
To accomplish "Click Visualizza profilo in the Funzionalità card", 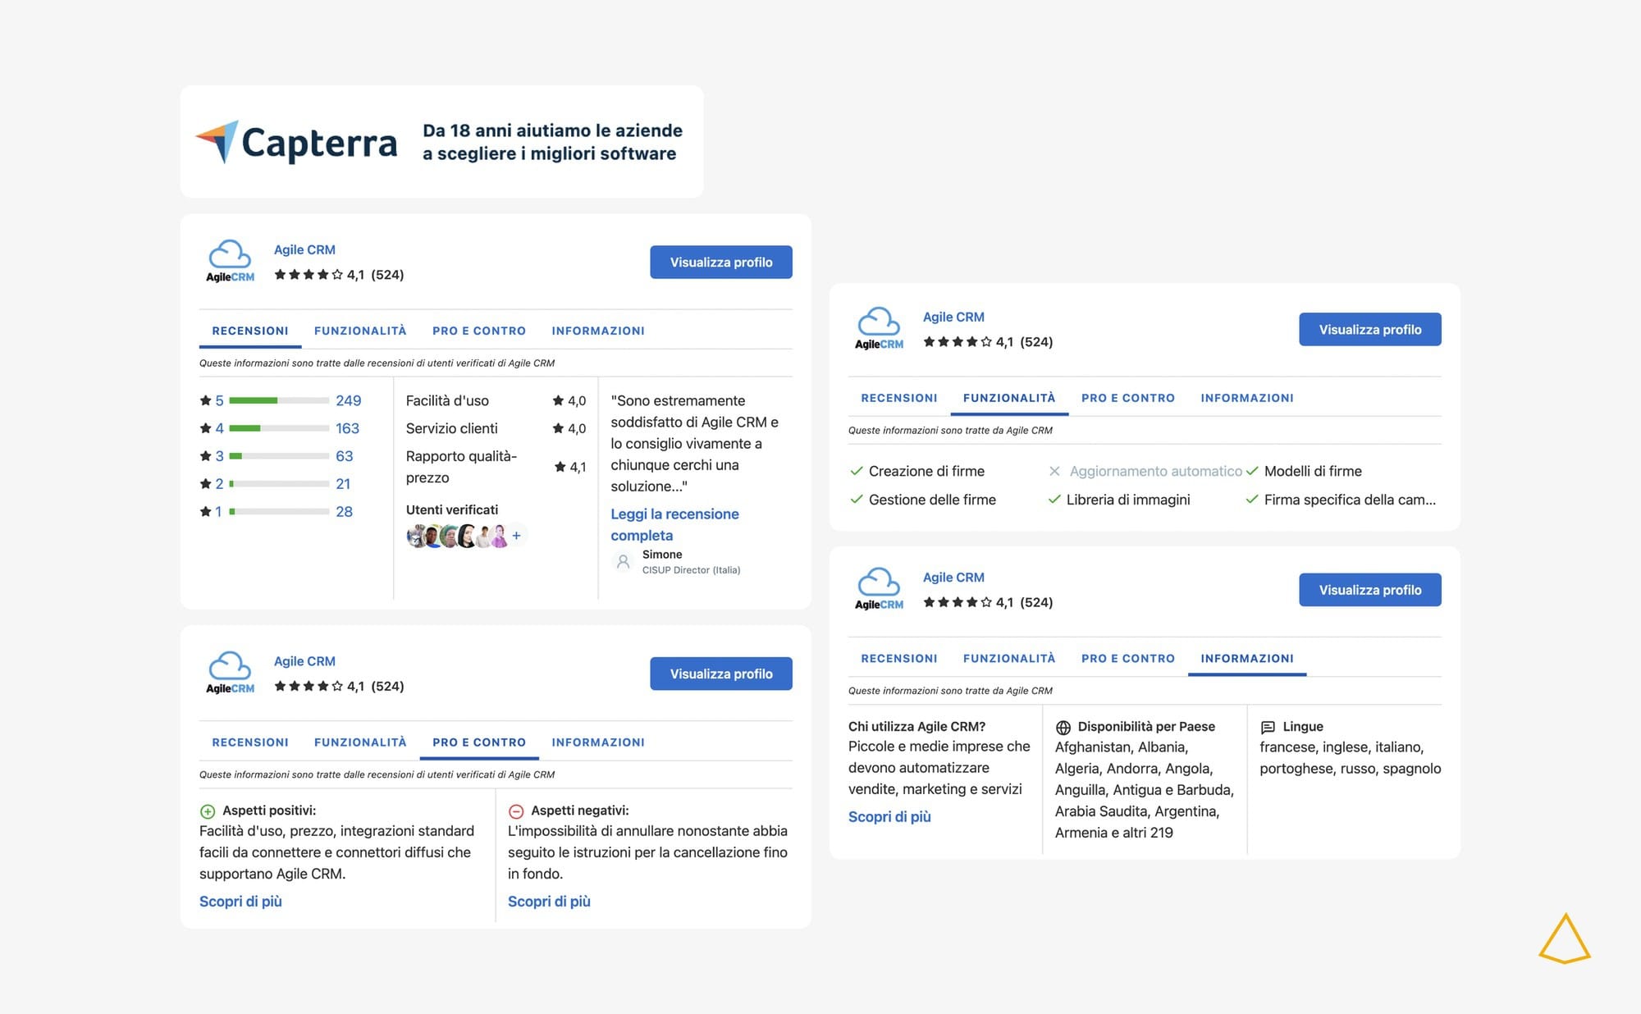I will pyautogui.click(x=1370, y=329).
